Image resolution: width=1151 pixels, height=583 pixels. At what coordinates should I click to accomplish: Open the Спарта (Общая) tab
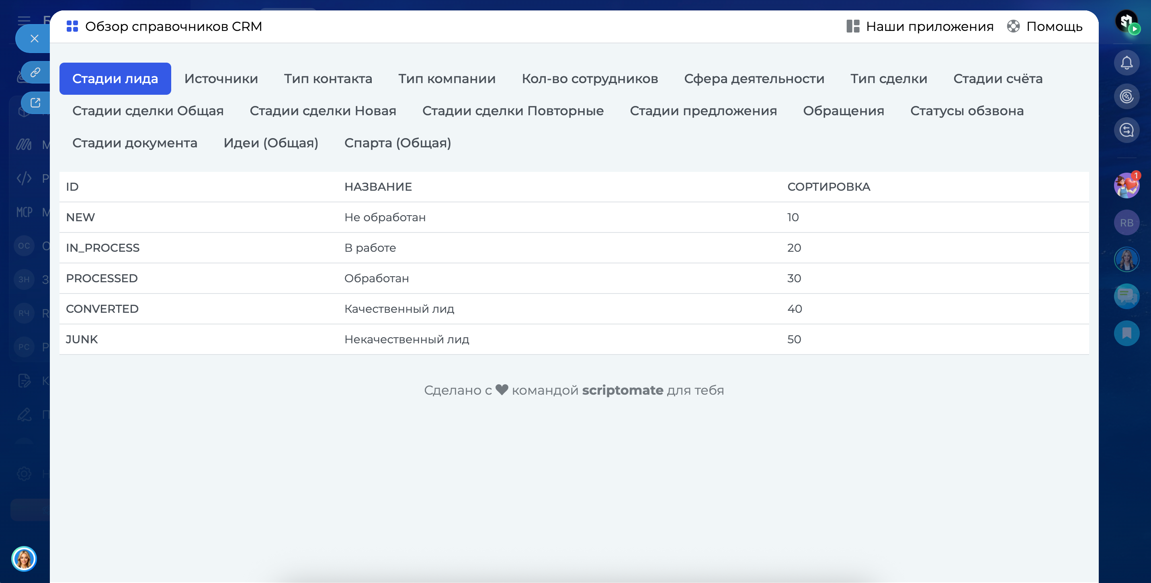(x=397, y=143)
